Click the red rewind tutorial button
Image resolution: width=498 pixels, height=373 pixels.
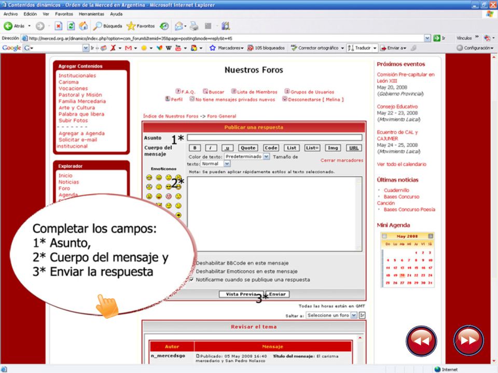(421, 341)
